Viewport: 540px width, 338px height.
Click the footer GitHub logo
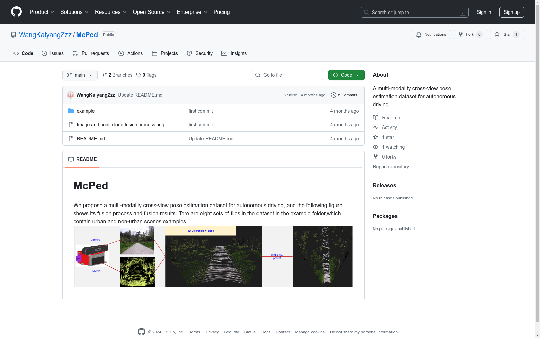click(141, 332)
